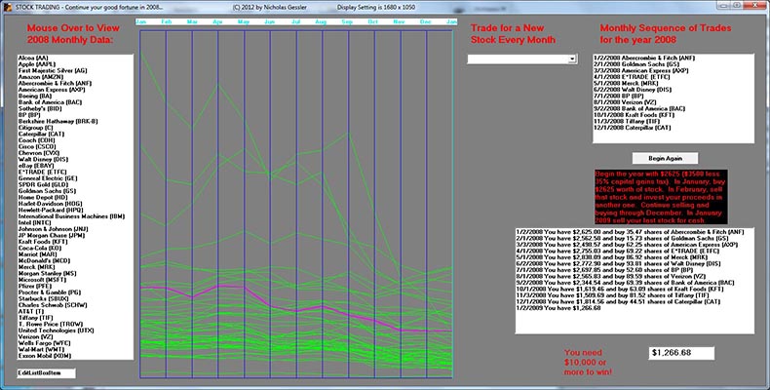Click the $1,266.68 balance field
Viewport: 770px width, 390px height.
[681, 353]
